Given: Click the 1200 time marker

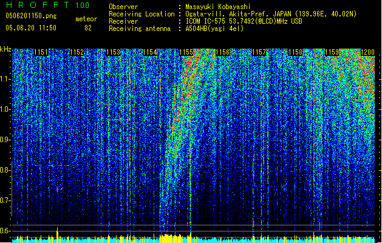Looking at the screenshot, I should (x=367, y=52).
